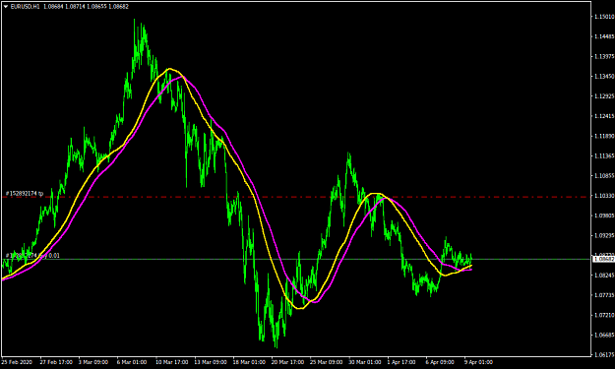615x369 pixels.
Task: Click the 1.10330 price scale label
Action: (604, 196)
